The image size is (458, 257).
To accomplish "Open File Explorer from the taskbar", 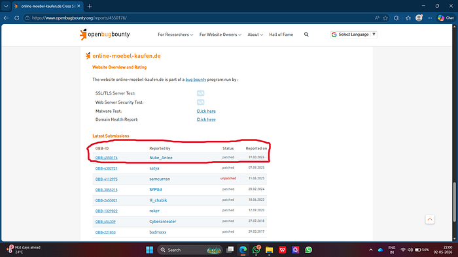I will [269, 250].
